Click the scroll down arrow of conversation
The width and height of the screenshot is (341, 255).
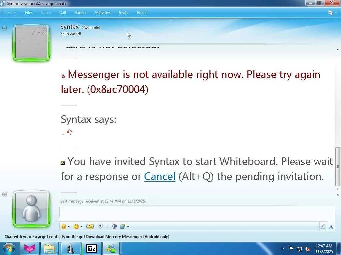[x=338, y=189]
